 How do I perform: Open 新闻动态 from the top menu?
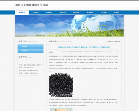(x=63, y=13)
